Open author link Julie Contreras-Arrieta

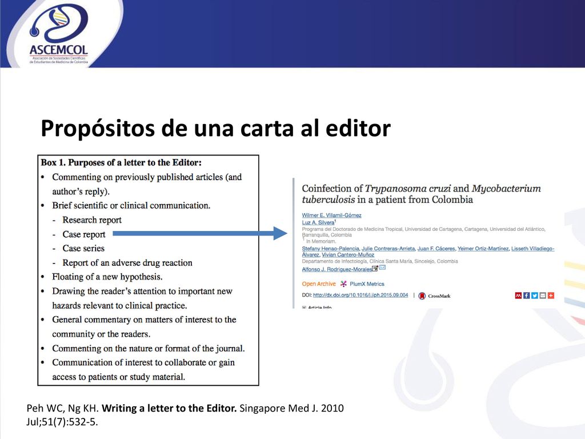click(x=388, y=249)
